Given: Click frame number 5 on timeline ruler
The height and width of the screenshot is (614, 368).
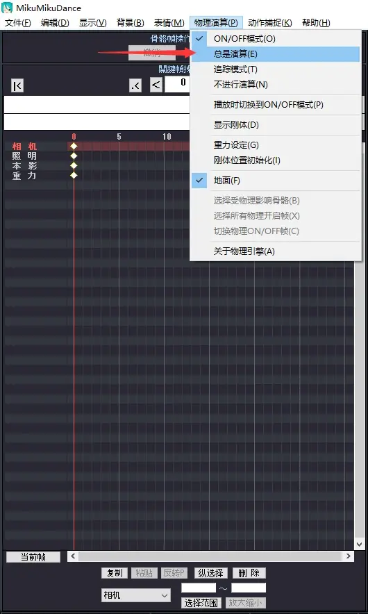Looking at the screenshot, I should click(119, 137).
